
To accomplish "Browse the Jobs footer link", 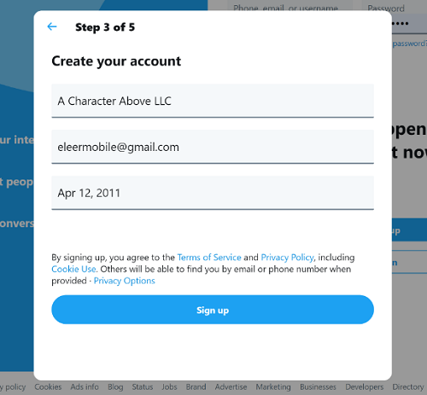I will pos(169,387).
